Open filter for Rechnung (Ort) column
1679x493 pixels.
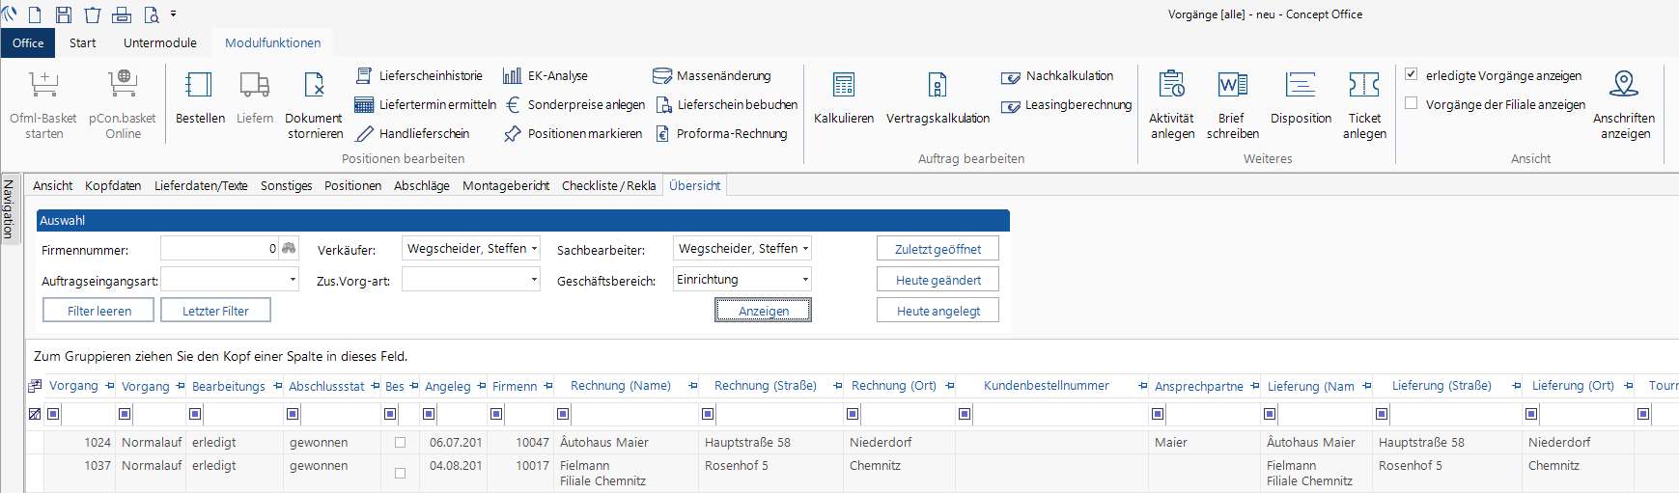(x=853, y=414)
